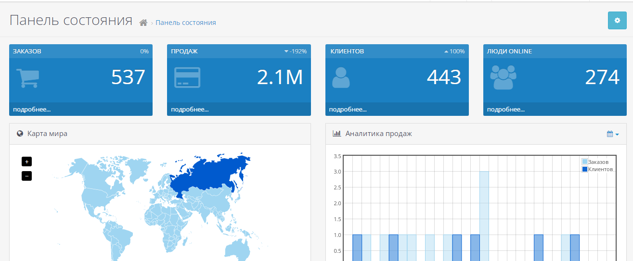
Task: Open подробнее link under Клиентов
Action: tap(348, 109)
